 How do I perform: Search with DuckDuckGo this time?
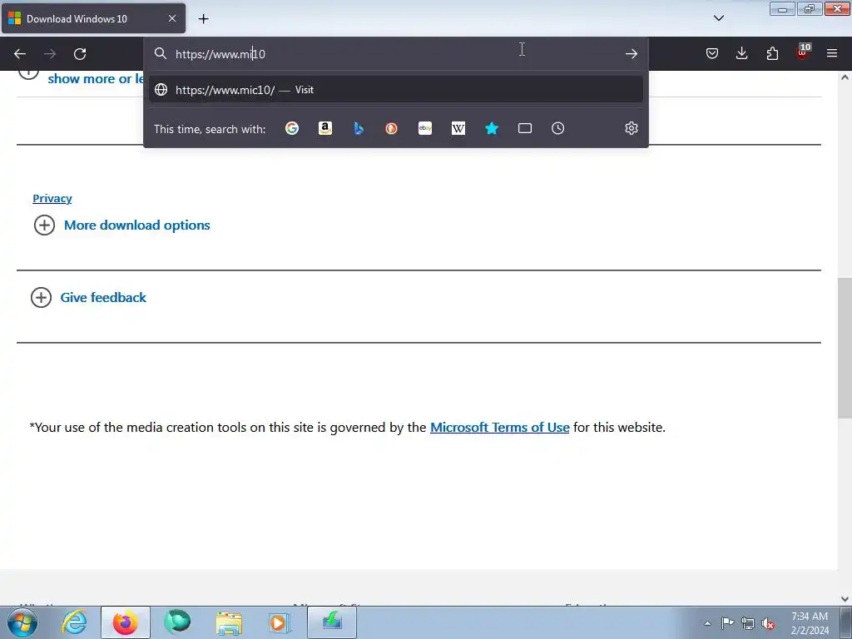[x=391, y=128]
